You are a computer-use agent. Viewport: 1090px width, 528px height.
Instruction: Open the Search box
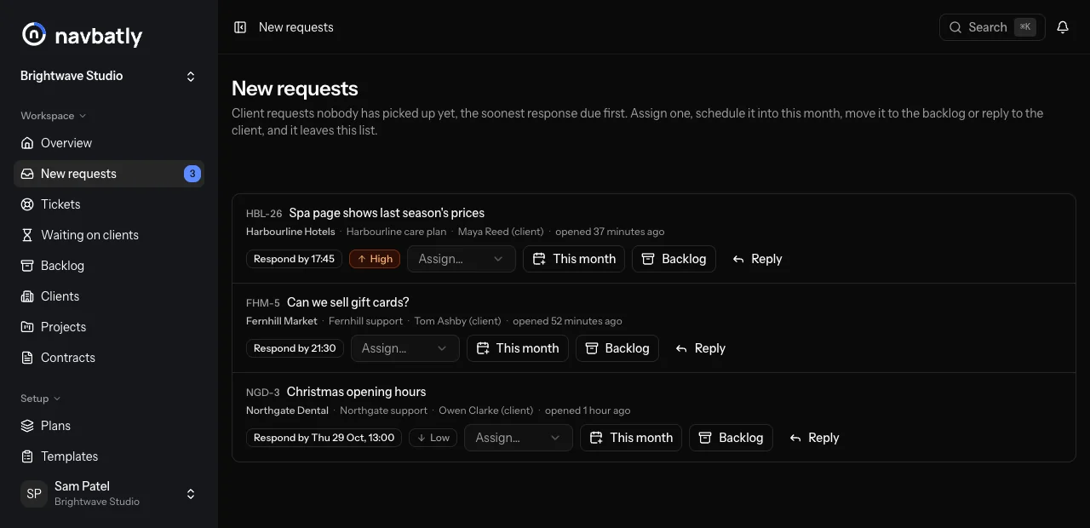992,27
